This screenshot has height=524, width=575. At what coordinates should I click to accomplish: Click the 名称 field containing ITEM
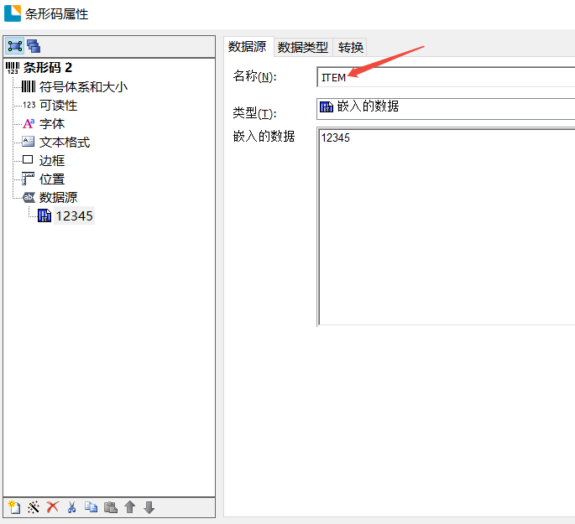[446, 77]
